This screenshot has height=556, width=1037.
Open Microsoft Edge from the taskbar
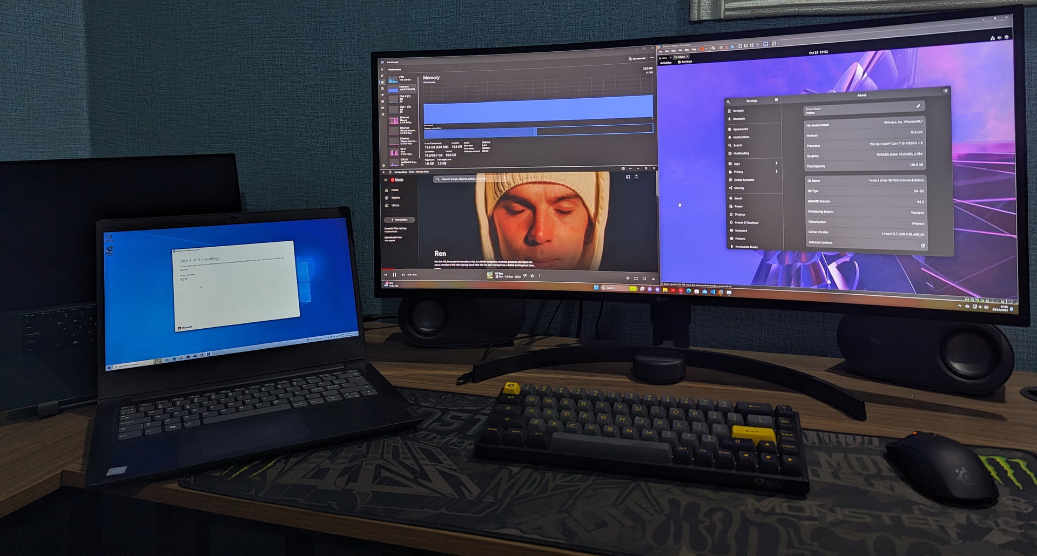pos(689,291)
